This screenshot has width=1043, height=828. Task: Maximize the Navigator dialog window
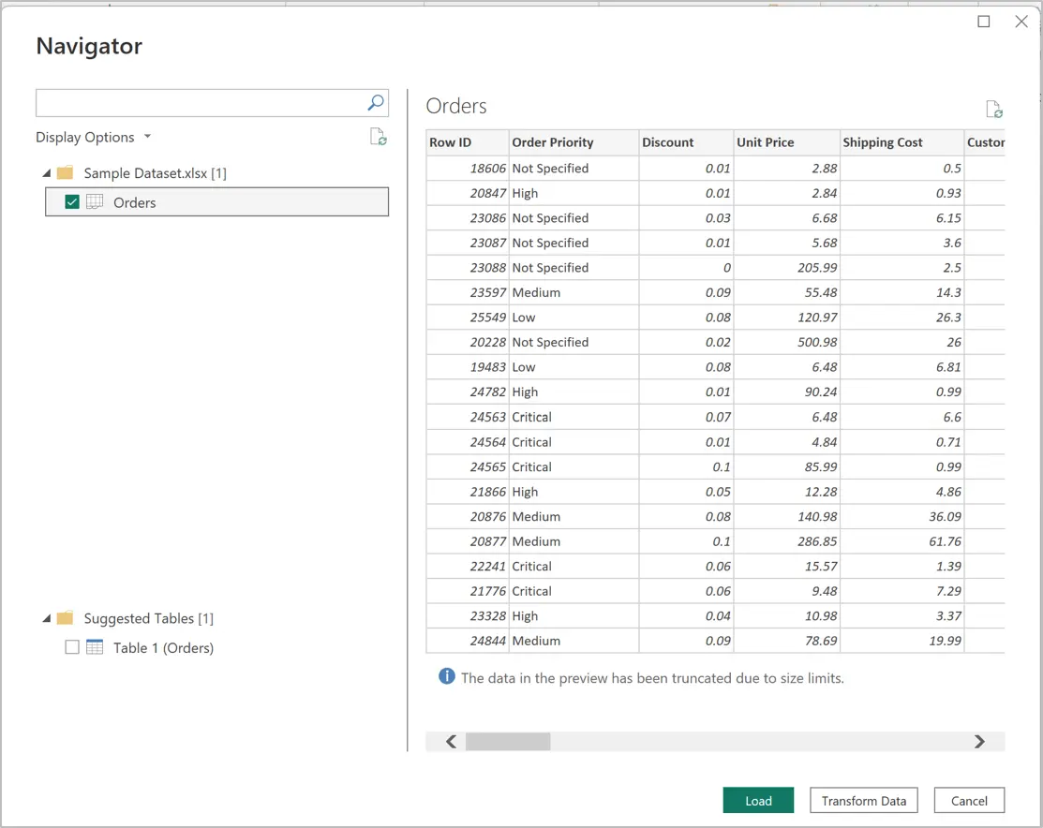[x=984, y=22]
